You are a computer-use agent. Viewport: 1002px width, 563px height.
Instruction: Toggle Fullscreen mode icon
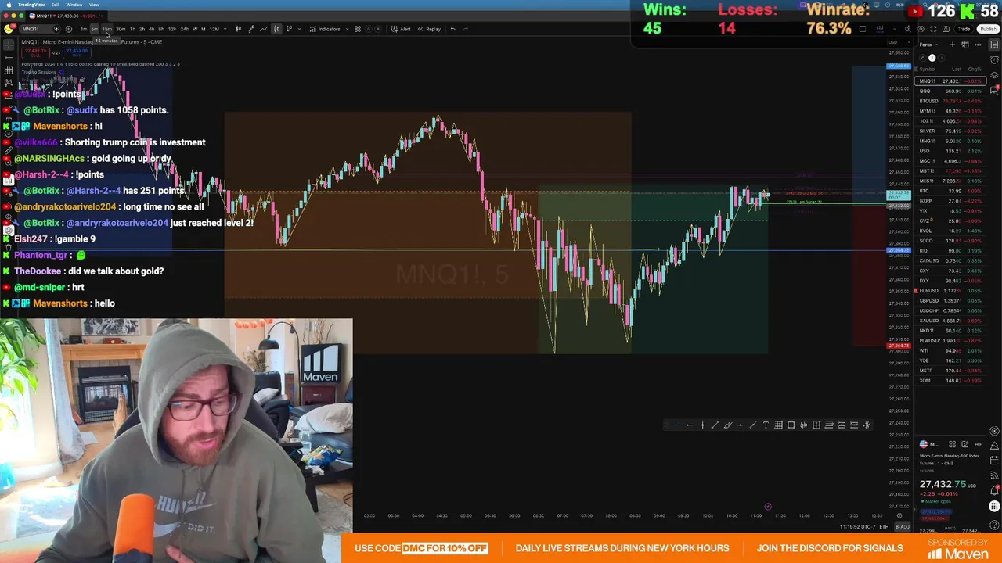click(x=933, y=29)
